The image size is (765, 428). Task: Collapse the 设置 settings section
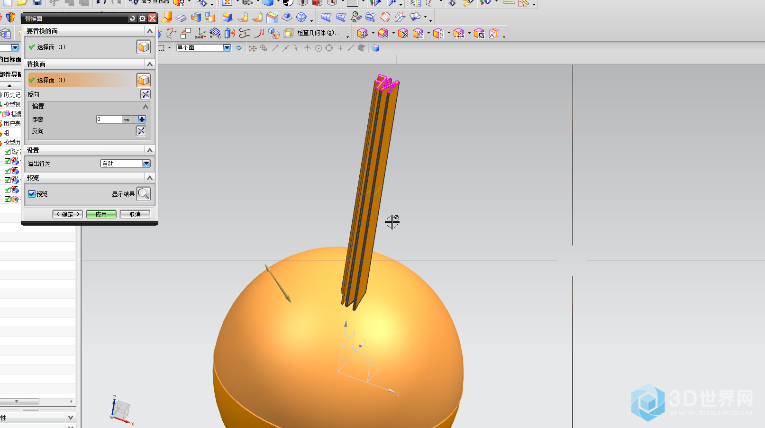pyautogui.click(x=150, y=150)
